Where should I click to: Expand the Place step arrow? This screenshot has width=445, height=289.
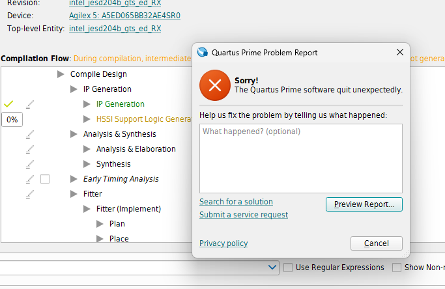100,239
